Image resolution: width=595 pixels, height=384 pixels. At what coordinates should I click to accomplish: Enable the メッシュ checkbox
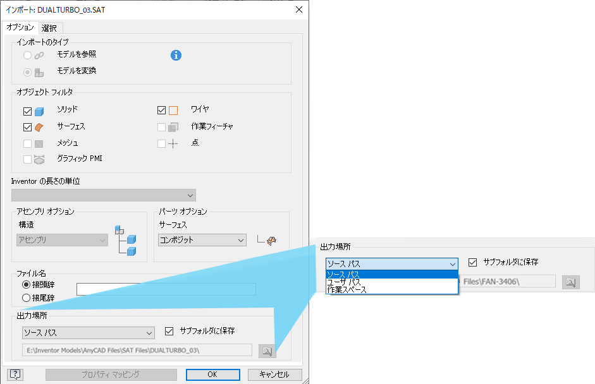pos(27,143)
